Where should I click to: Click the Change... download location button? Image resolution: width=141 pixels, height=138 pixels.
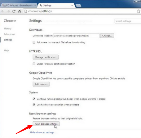click(x=107, y=36)
